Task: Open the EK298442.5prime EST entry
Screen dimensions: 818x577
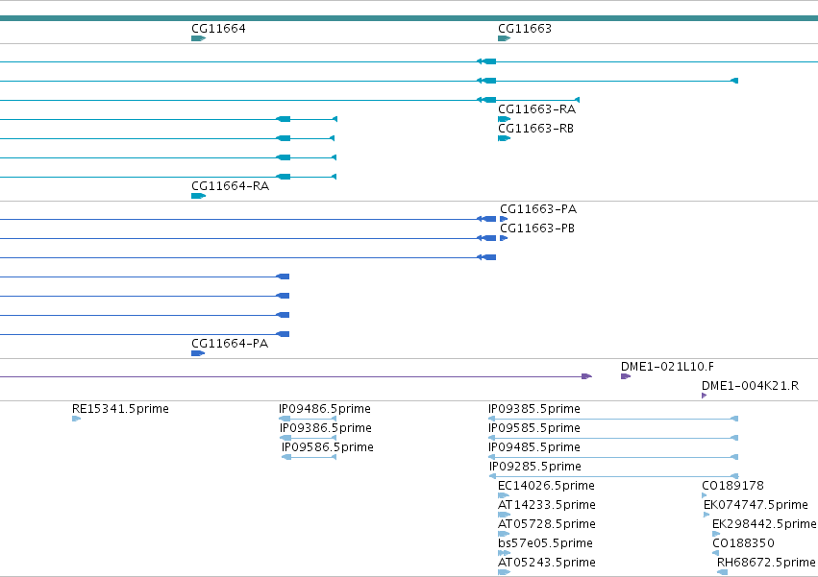Action: [x=764, y=524]
